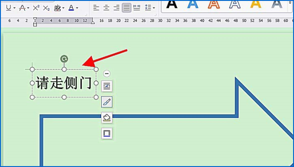Collapse floating toolbar with minus button

tap(107, 74)
